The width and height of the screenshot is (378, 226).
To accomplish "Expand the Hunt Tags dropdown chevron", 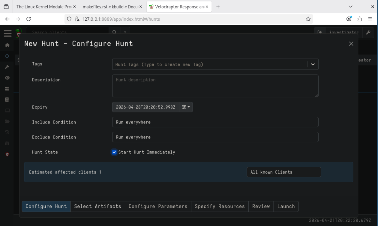I will click(313, 64).
